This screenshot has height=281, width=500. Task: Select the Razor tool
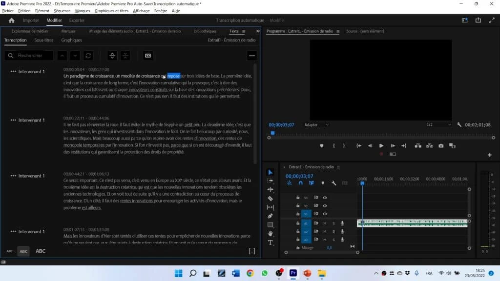[x=270, y=198]
